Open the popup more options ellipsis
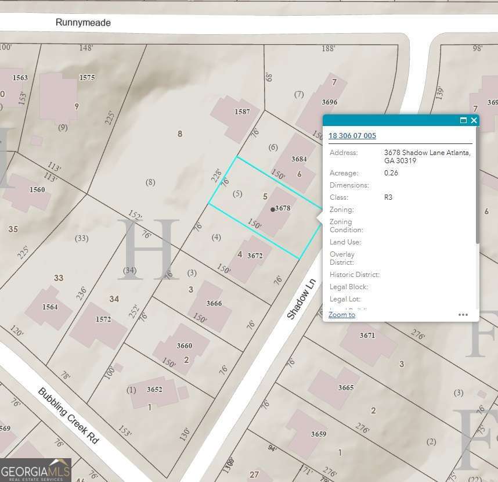Viewport: 498px width, 482px height. point(463,315)
